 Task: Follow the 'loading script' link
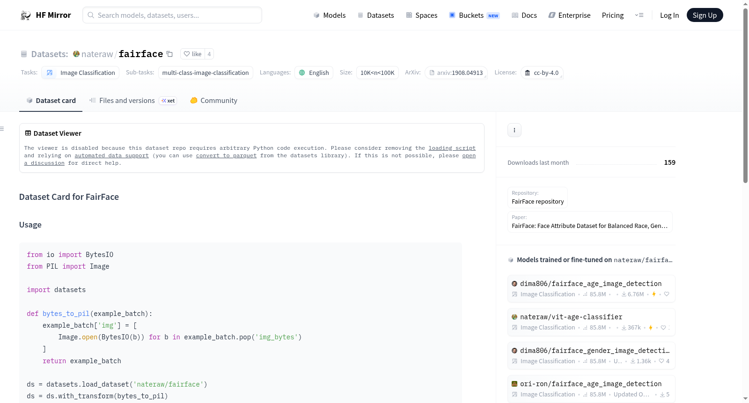point(452,148)
